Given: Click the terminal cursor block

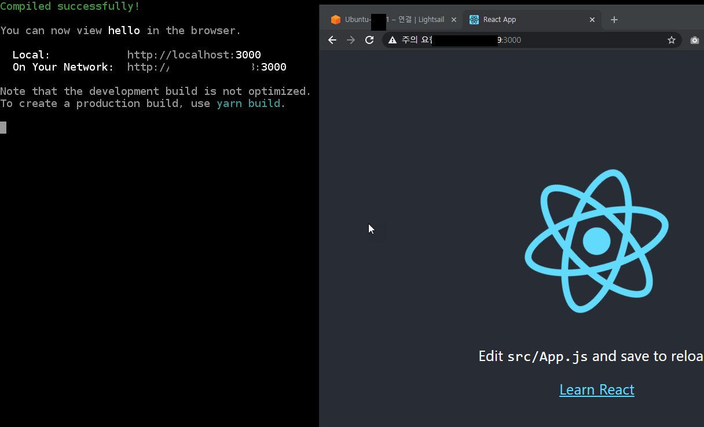Looking at the screenshot, I should coord(3,128).
